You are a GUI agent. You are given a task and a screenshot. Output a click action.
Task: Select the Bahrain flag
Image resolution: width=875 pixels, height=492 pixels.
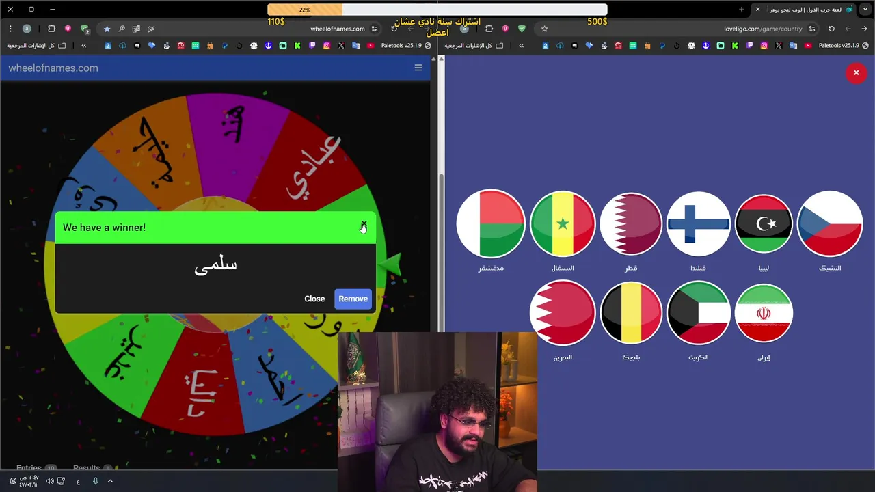click(x=563, y=313)
